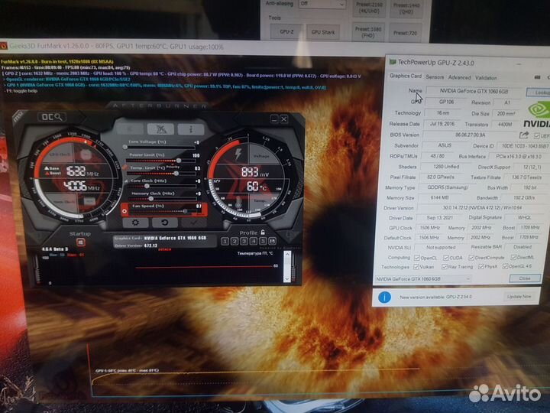This screenshot has height=413, width=550.
Task: Click Update Now for GPU-Z
Action: (x=519, y=297)
